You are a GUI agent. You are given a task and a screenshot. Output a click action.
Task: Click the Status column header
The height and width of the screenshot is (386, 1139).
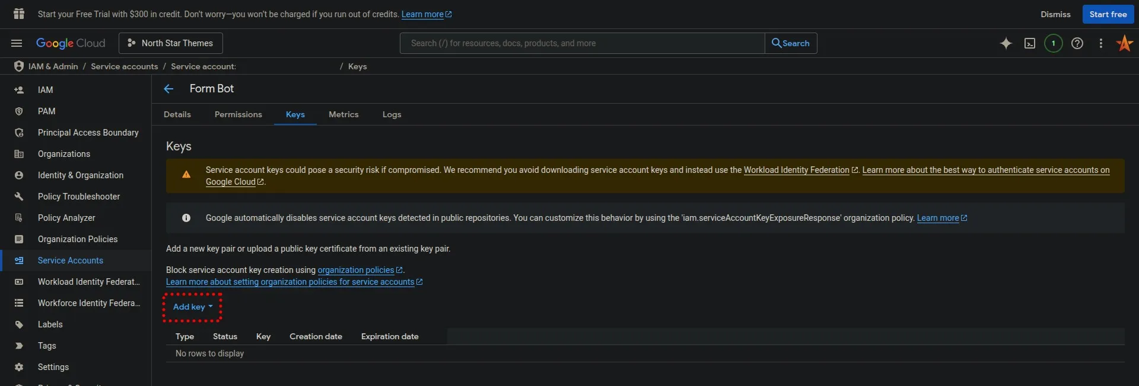click(x=225, y=336)
